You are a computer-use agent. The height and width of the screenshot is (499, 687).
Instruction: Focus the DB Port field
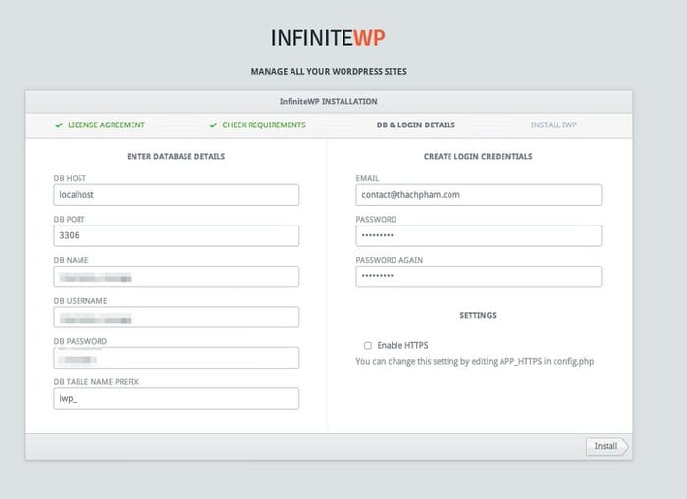click(x=176, y=235)
